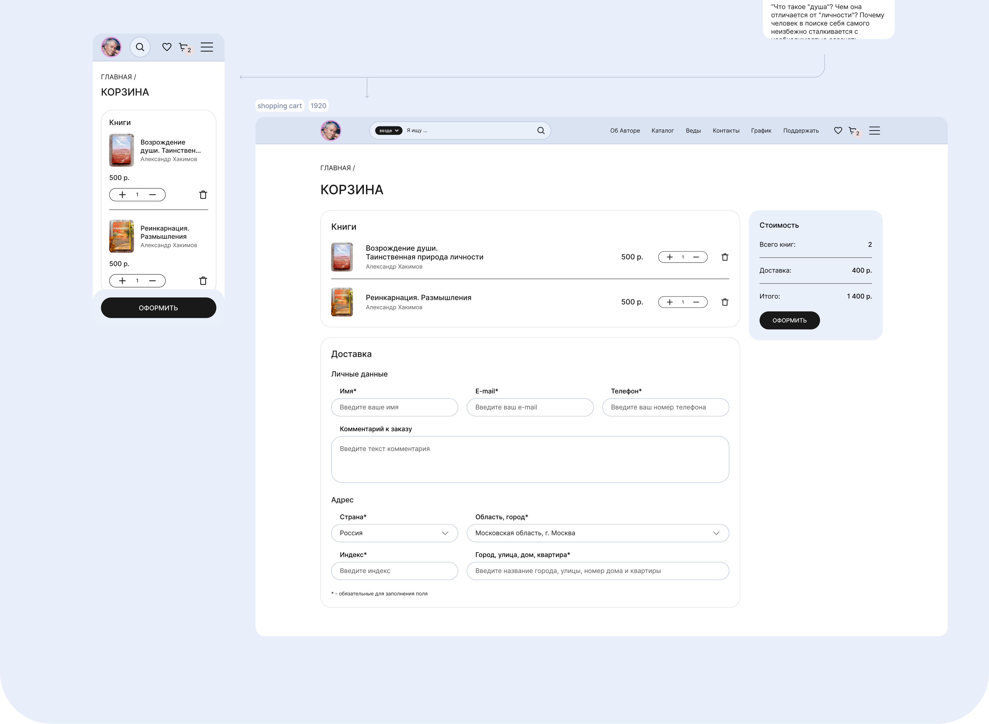The image size is (989, 724).
Task: Increase quantity of Возрождение души on desktop
Action: [x=670, y=257]
